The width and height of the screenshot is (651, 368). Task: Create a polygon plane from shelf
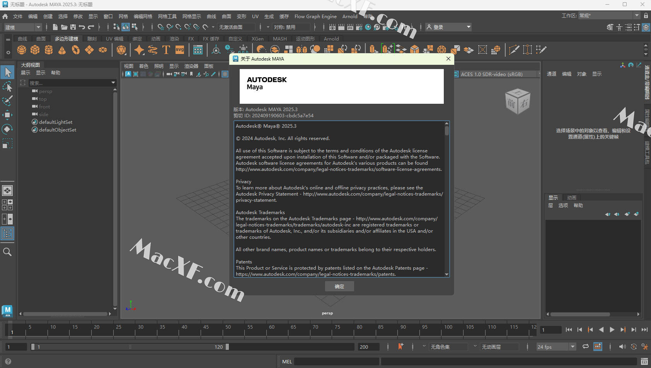89,50
